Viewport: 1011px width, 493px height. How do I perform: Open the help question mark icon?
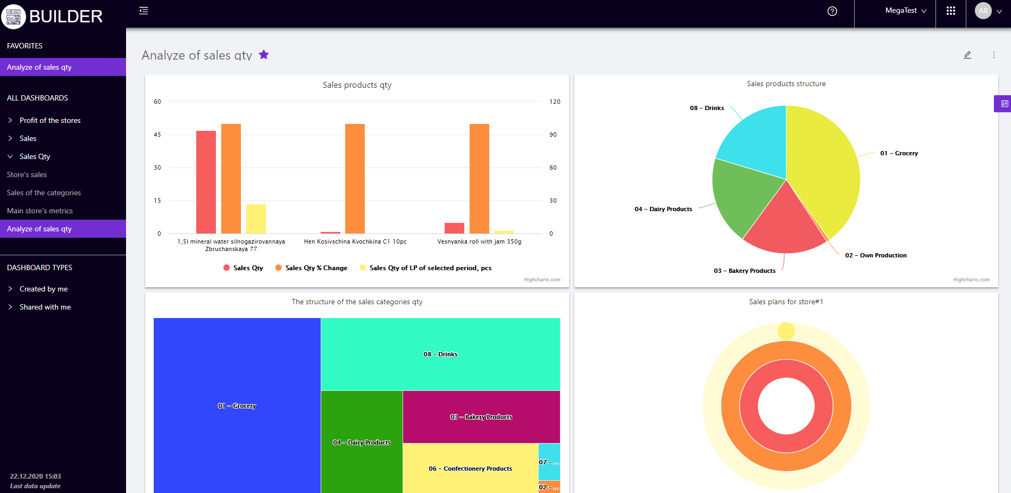[x=832, y=11]
